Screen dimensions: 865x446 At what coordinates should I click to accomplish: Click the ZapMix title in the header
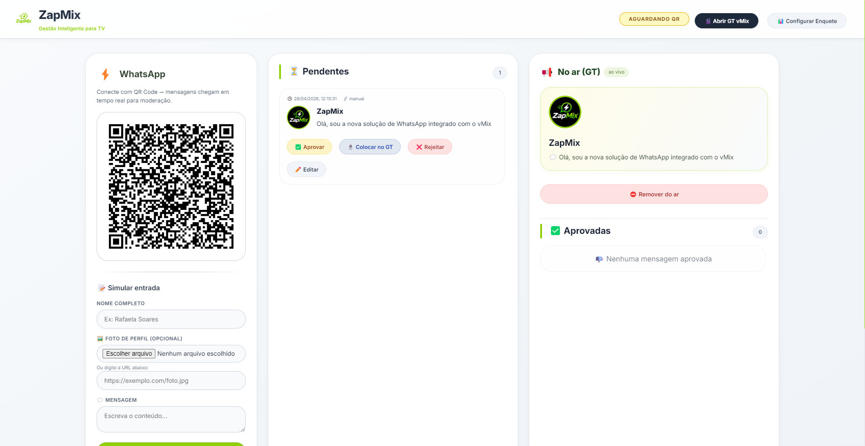click(60, 15)
